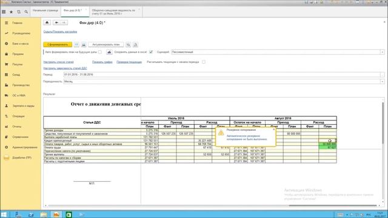This screenshot has width=388, height=218.
Task: Open Windows Start button
Action: coord(4,214)
